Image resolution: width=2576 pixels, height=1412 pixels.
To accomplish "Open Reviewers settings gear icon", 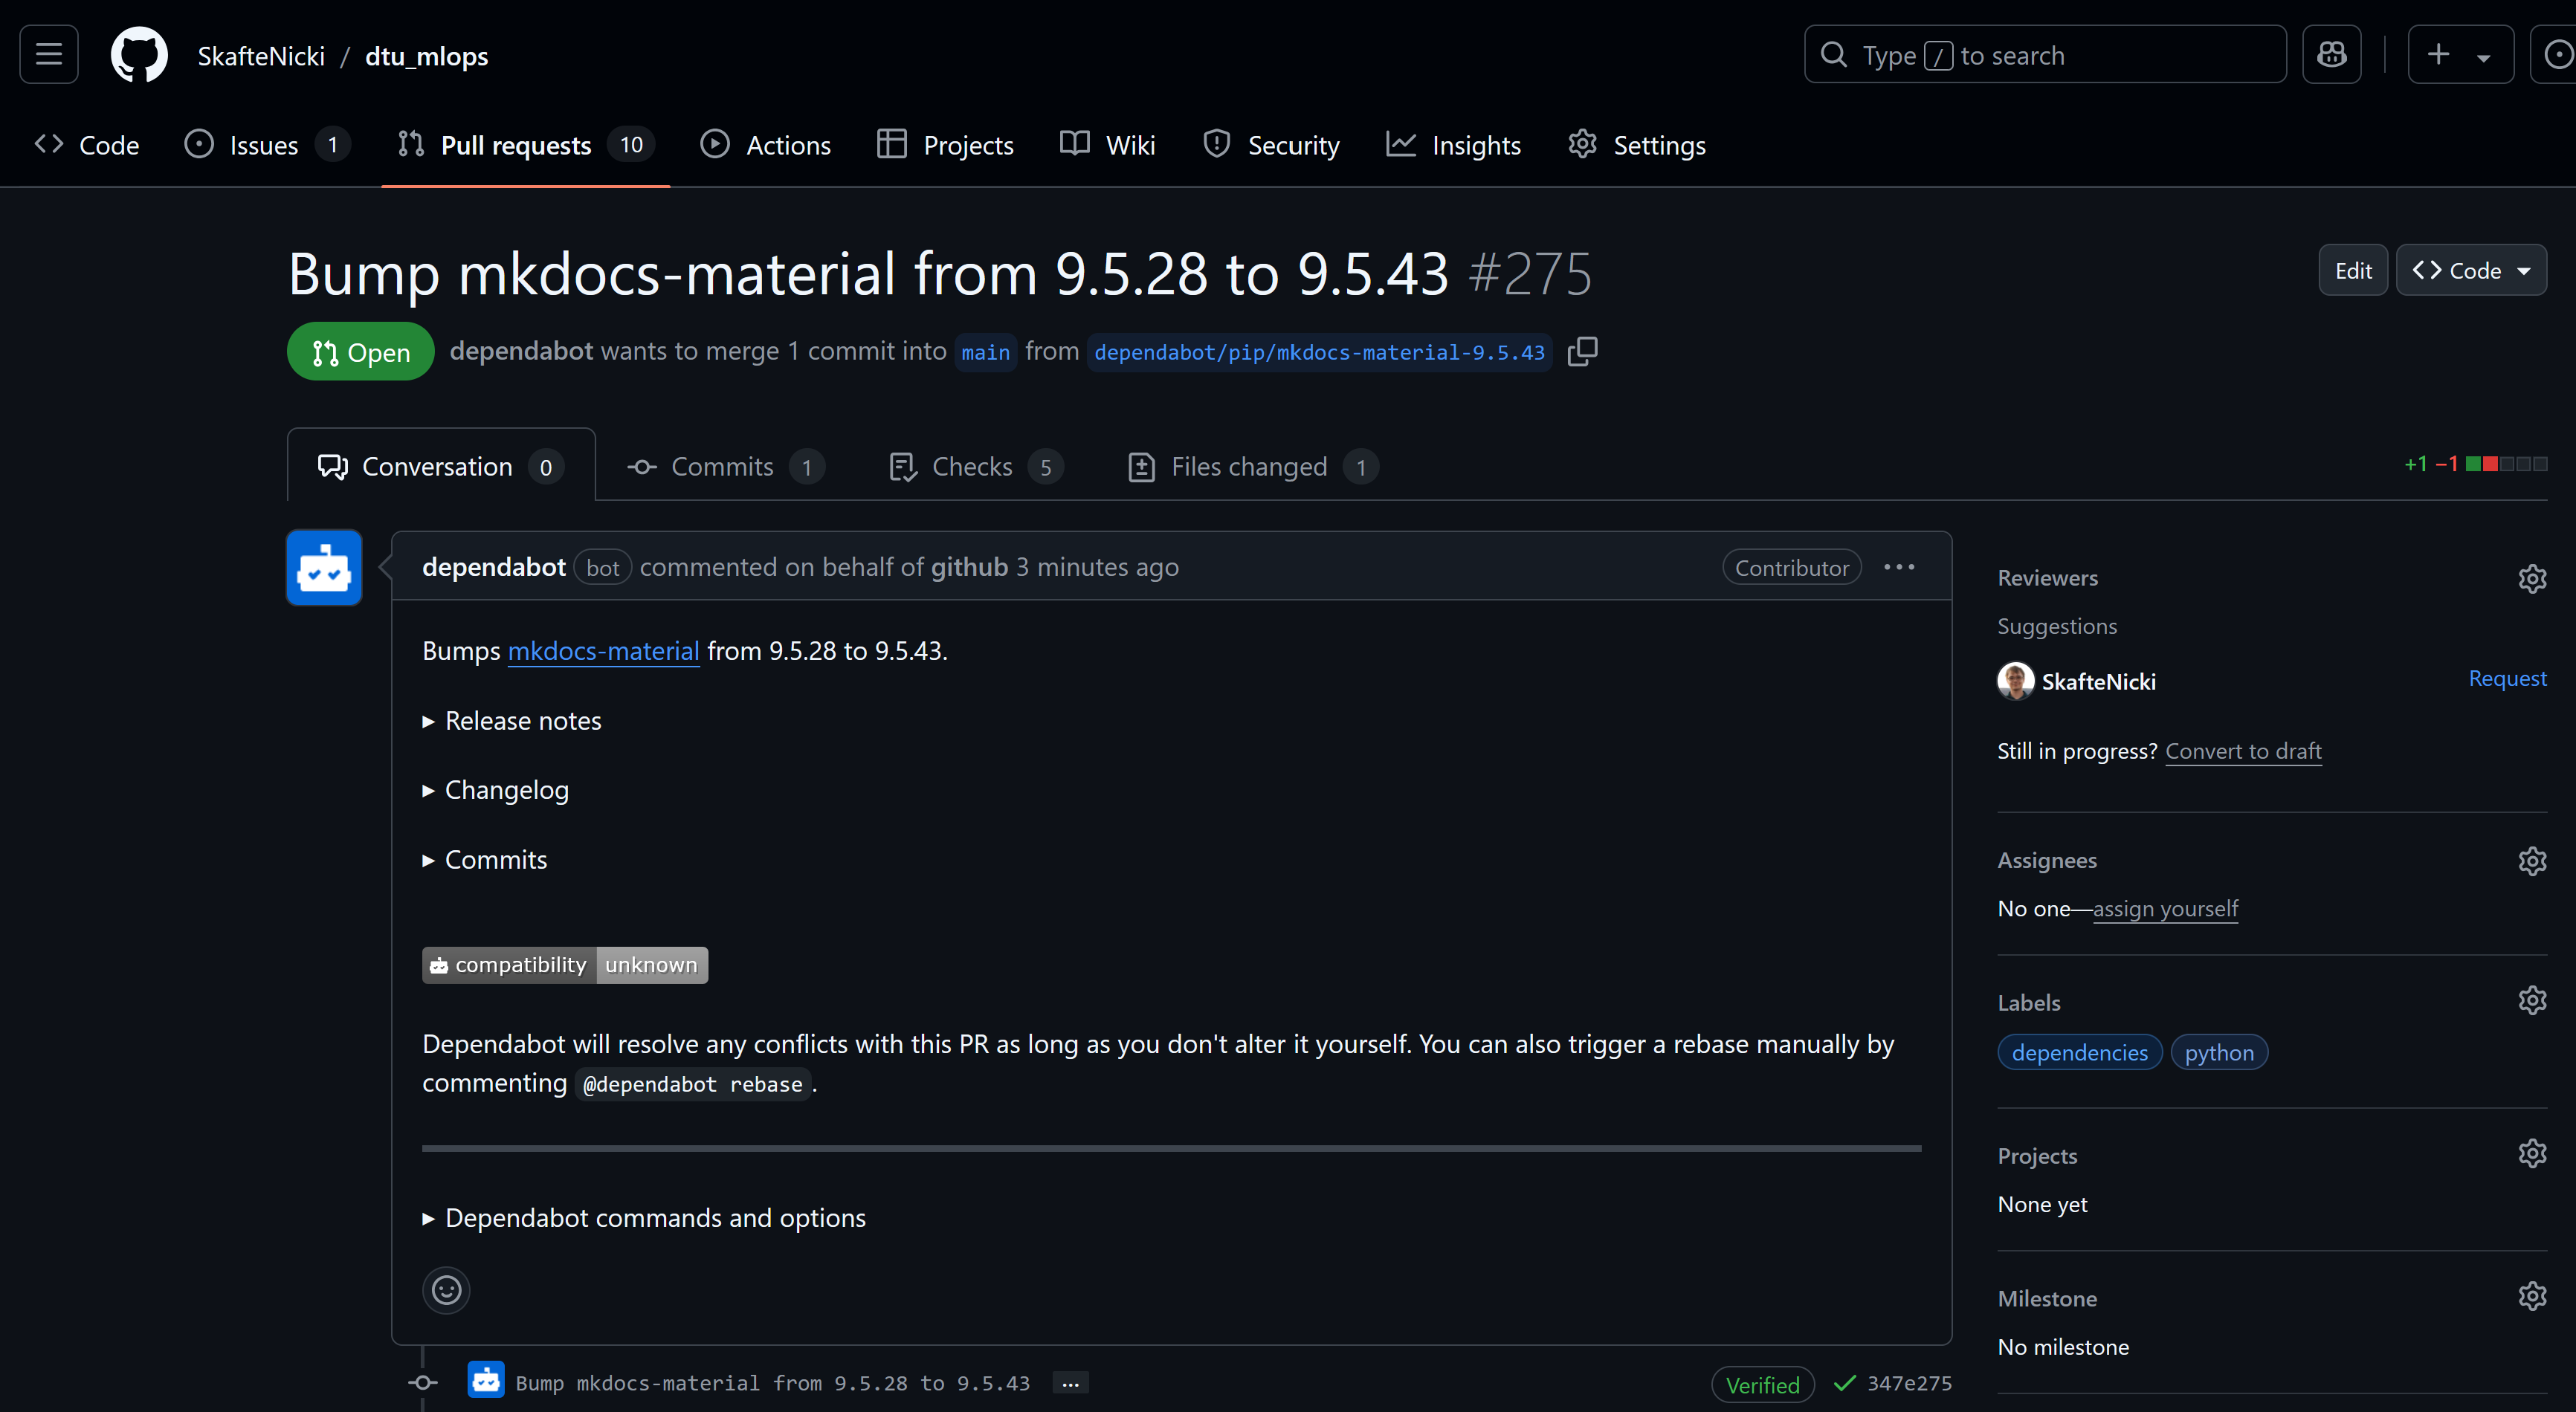I will point(2531,579).
